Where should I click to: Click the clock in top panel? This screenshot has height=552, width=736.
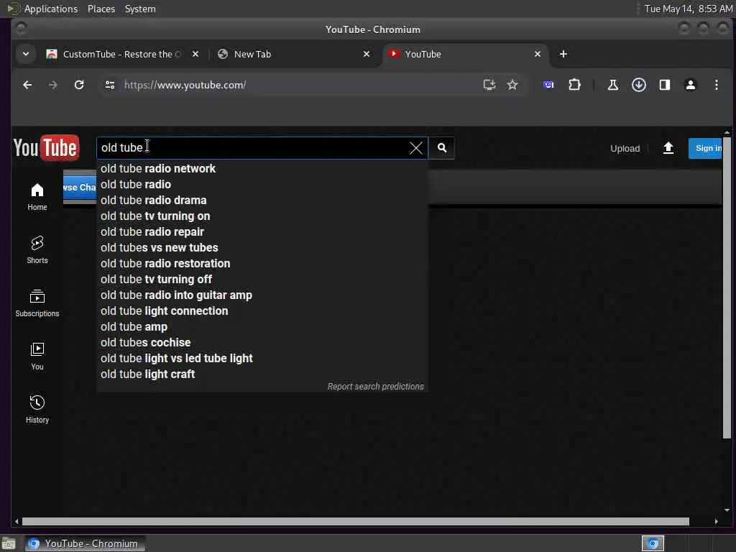click(x=688, y=9)
